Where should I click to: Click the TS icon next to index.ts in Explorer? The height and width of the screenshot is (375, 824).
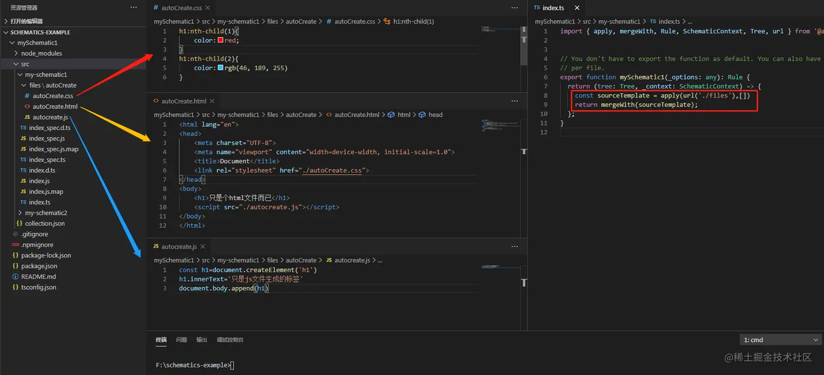click(x=23, y=202)
